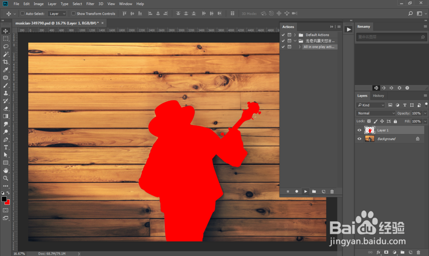
Task: Set foreground color black swatch
Action: pyautogui.click(x=4, y=199)
